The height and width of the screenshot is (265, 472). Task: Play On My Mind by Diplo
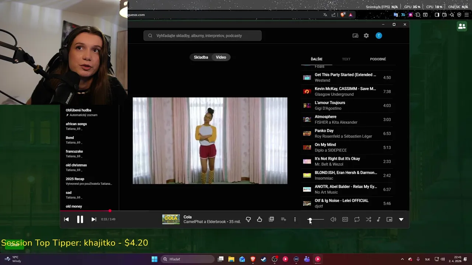pyautogui.click(x=347, y=148)
